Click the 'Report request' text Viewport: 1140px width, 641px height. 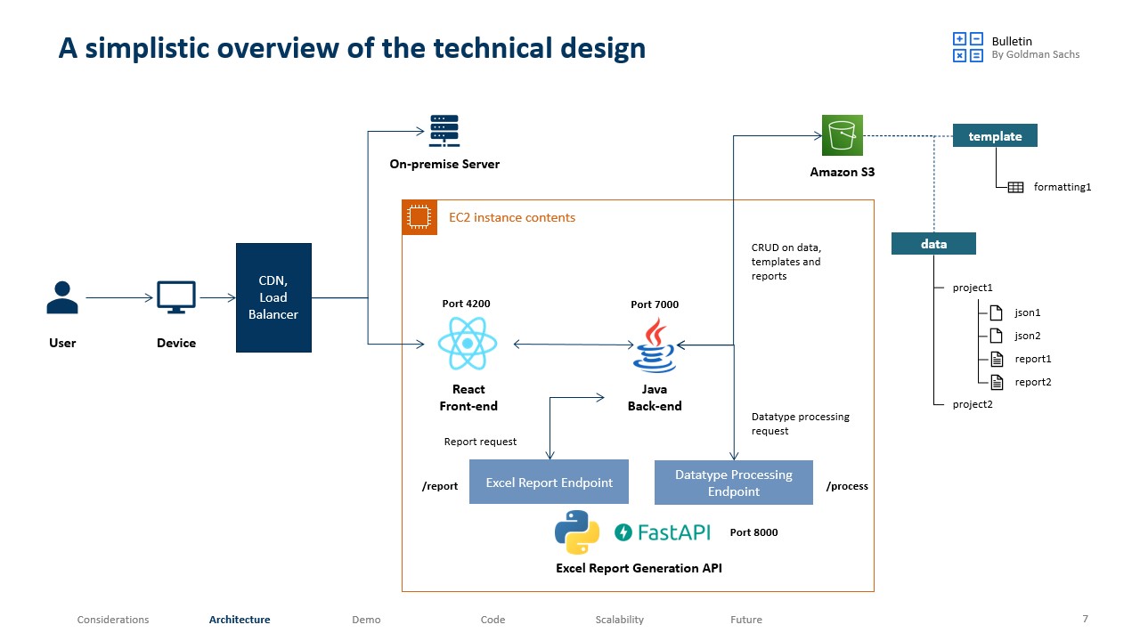coord(480,442)
